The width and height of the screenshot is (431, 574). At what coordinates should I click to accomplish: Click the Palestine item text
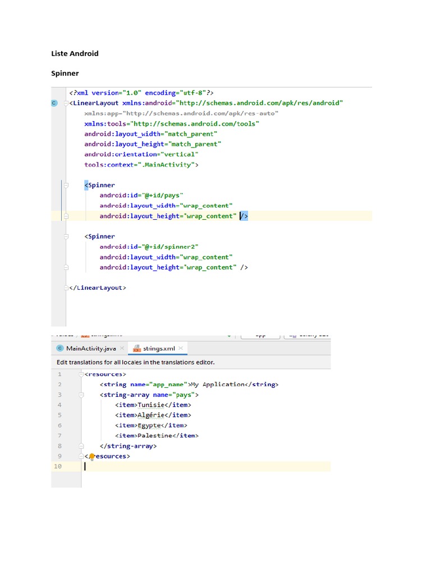(154, 436)
